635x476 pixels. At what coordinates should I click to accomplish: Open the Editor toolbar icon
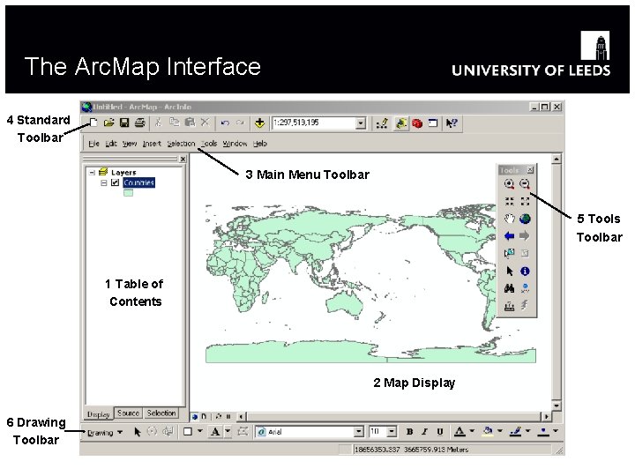tap(382, 123)
